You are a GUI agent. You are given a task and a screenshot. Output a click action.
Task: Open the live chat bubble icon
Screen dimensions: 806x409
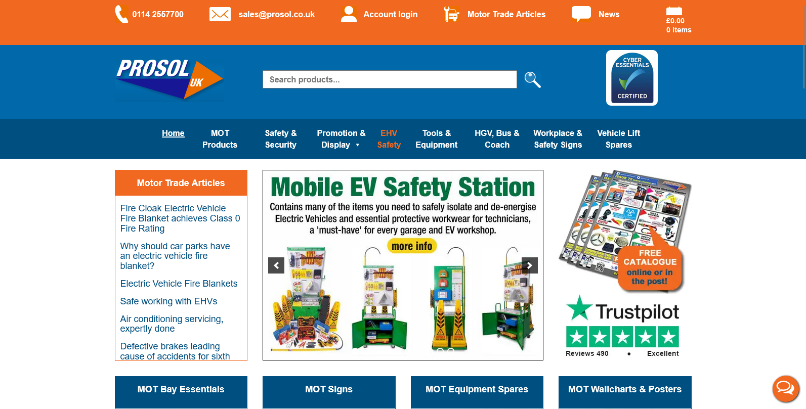785,388
